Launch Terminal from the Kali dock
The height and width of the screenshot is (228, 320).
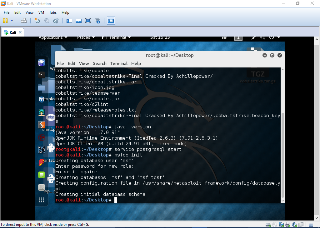click(42, 75)
